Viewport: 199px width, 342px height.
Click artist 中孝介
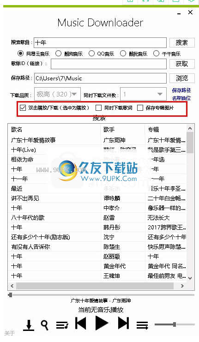[x=112, y=208]
